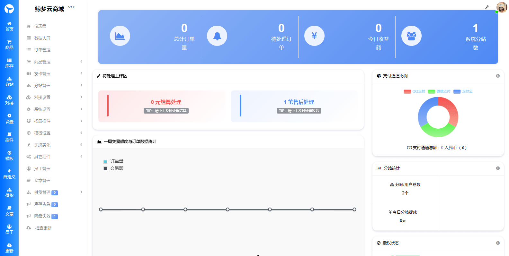Click the info icon on 支付通道比例 panel
Screen dimensions: 509x256
coord(498,76)
